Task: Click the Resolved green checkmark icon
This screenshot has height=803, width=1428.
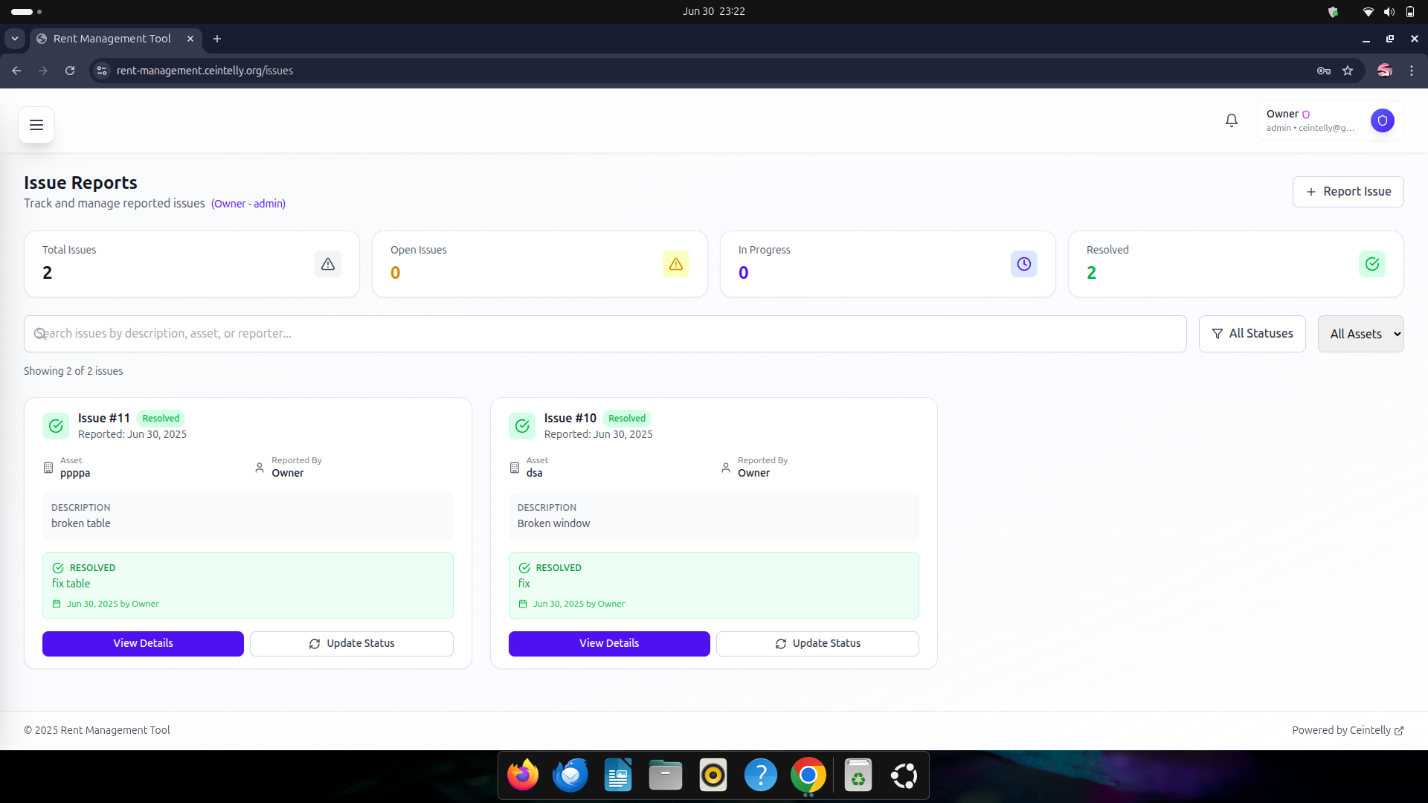Action: 1371,264
